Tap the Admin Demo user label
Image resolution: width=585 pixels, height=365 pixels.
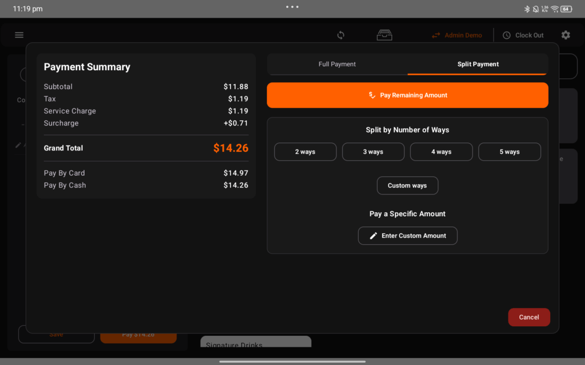tap(463, 35)
